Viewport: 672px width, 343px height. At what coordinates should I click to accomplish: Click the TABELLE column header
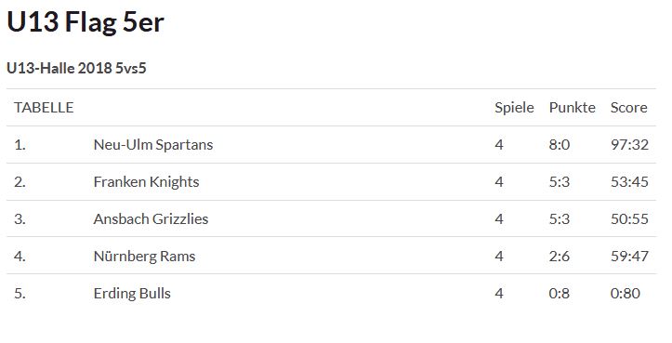click(x=44, y=108)
